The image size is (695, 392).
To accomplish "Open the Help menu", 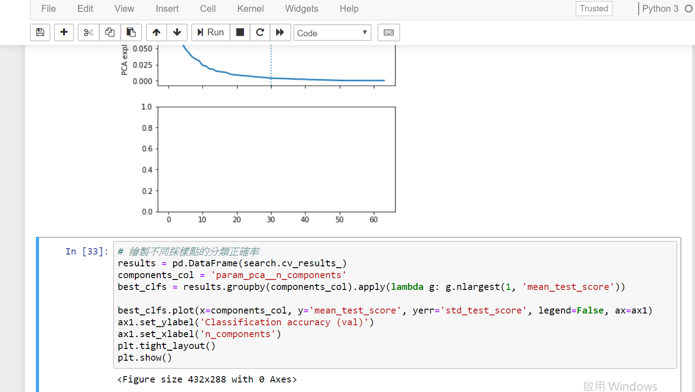I will pos(349,9).
